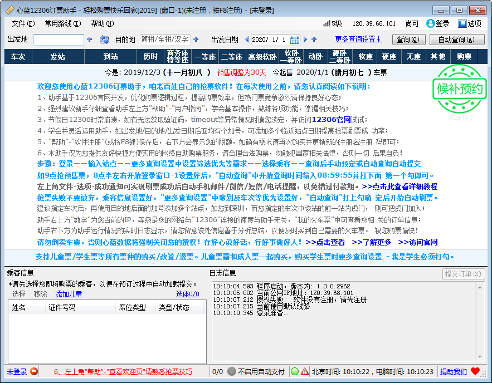Click the 尚可 network status text

[x=412, y=23]
